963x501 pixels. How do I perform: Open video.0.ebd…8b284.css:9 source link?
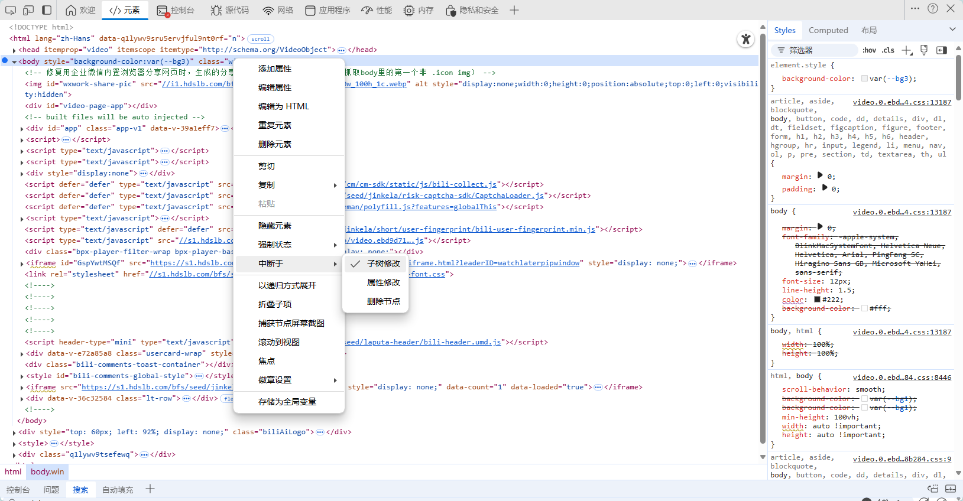[902, 459]
